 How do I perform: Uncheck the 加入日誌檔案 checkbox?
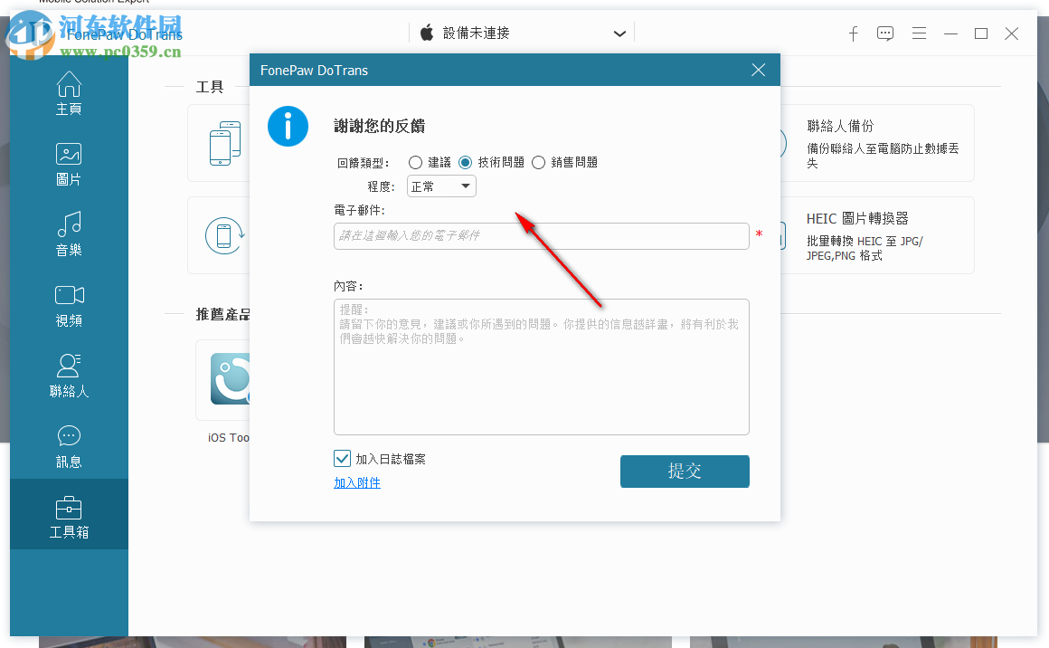[342, 458]
